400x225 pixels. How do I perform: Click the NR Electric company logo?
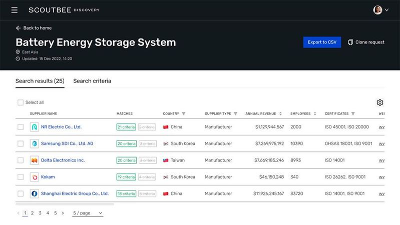34,127
